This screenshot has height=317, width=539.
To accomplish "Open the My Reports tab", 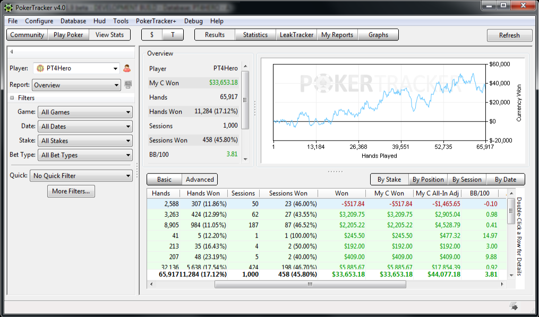I will point(337,34).
